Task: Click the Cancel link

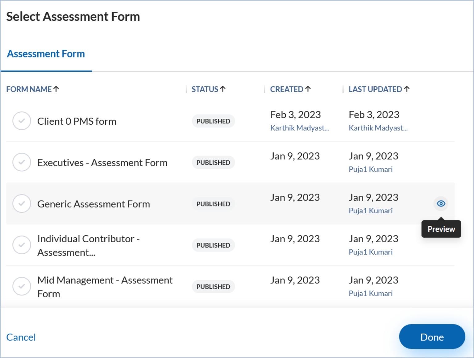Action: 21,337
